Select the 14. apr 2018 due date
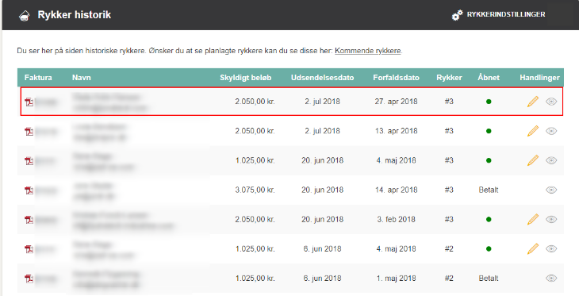Image resolution: width=579 pixels, height=296 pixels. pos(397,190)
